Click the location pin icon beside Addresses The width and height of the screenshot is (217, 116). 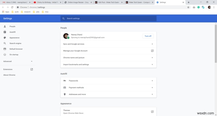tap(65, 94)
